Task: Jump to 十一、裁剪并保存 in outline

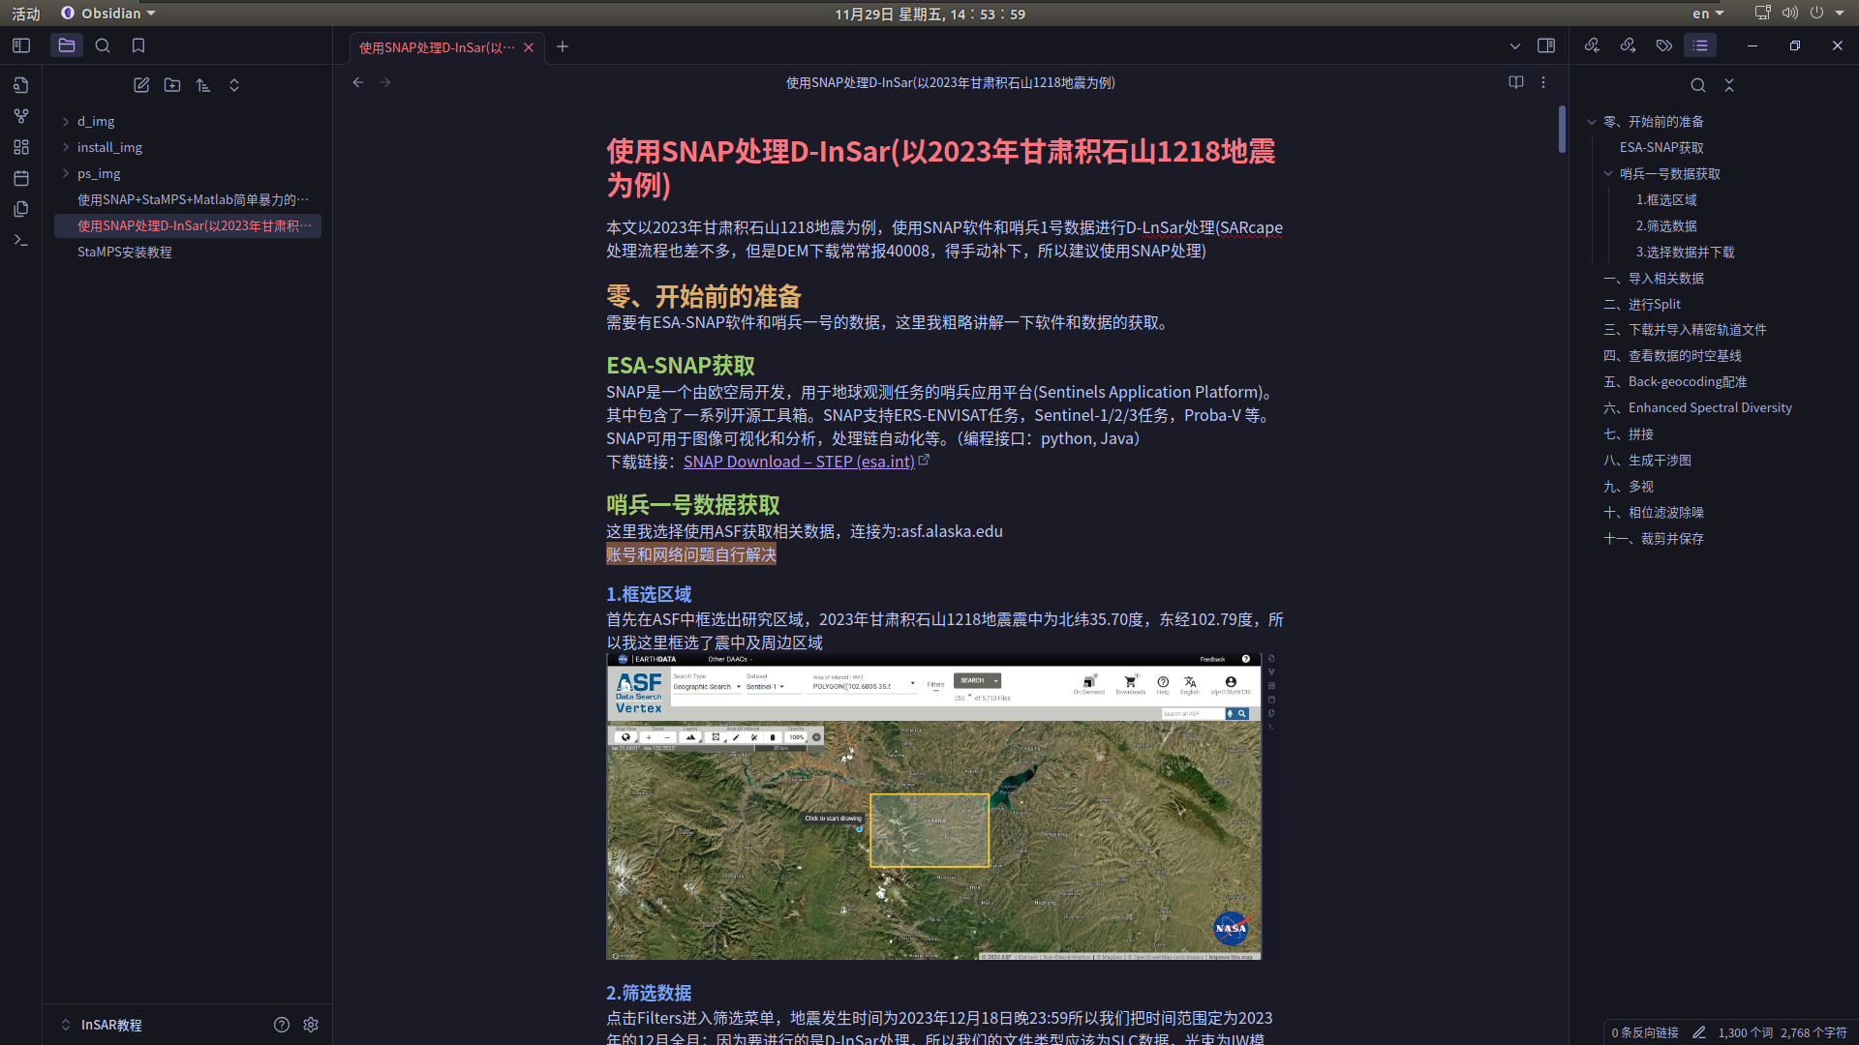Action: 1654,538
